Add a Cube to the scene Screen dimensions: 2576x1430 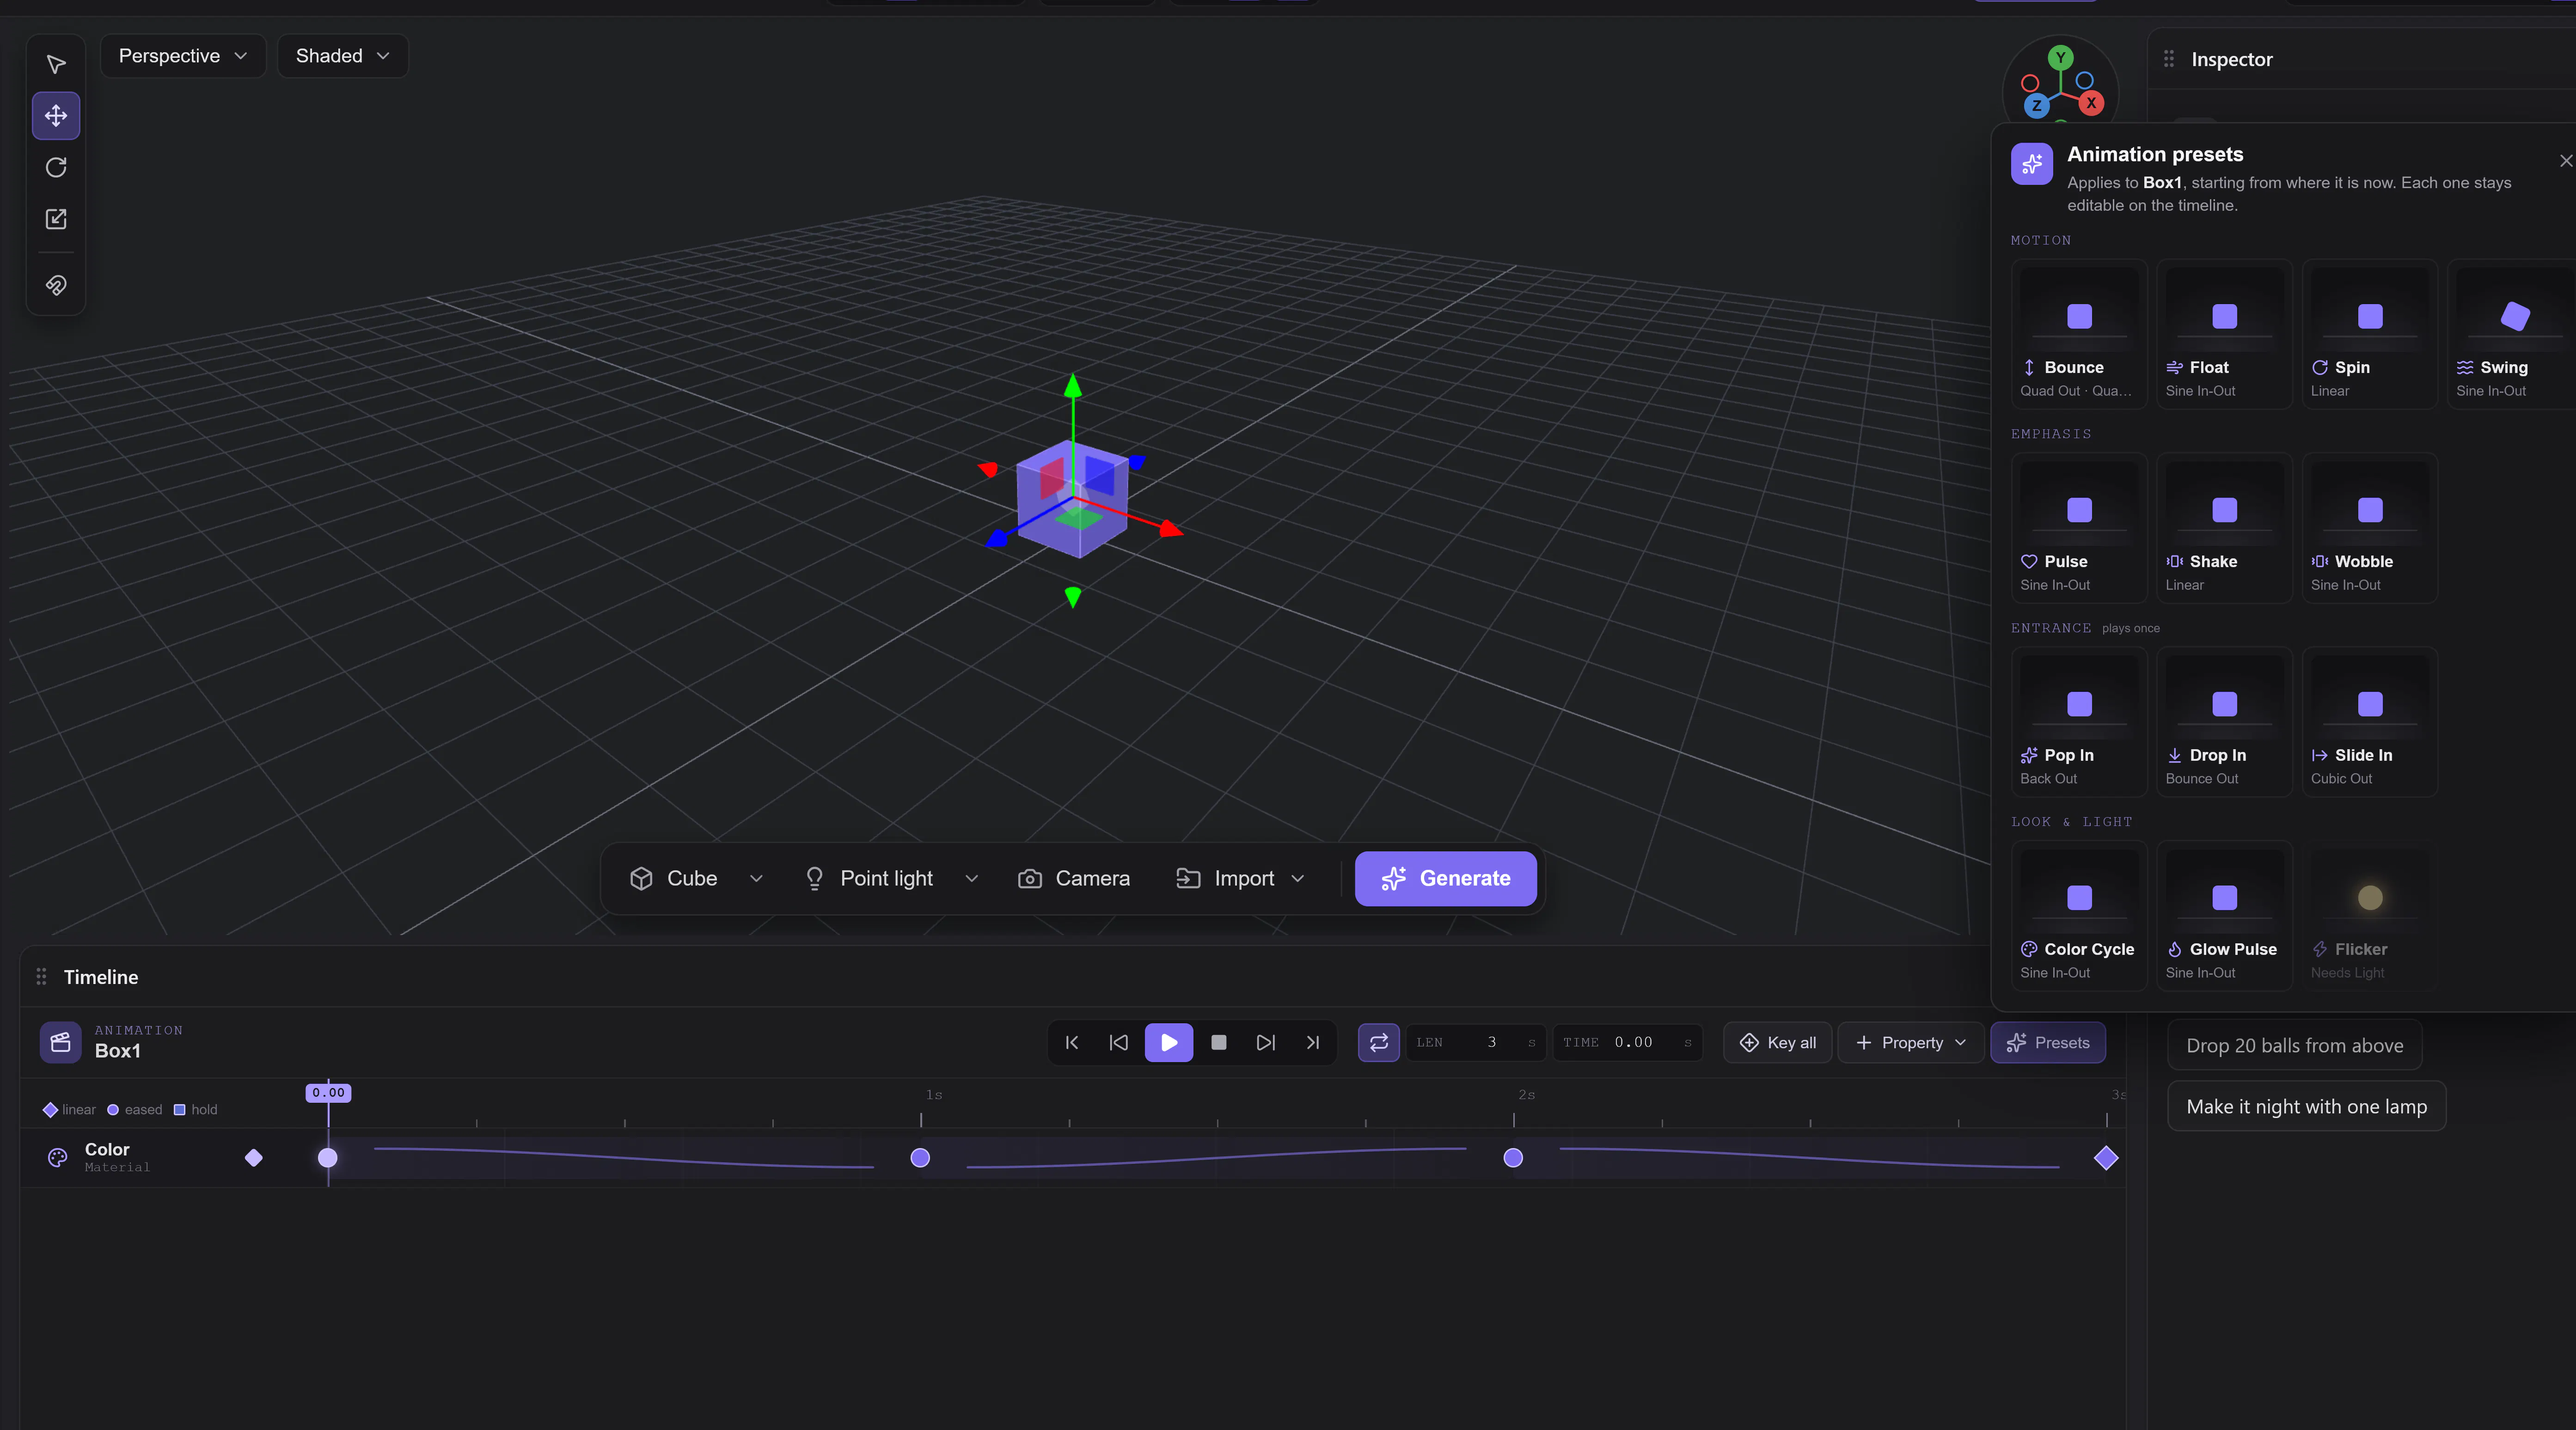pos(674,878)
